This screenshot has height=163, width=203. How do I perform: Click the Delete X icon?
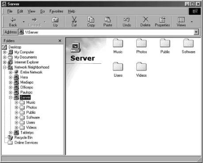click(x=146, y=19)
